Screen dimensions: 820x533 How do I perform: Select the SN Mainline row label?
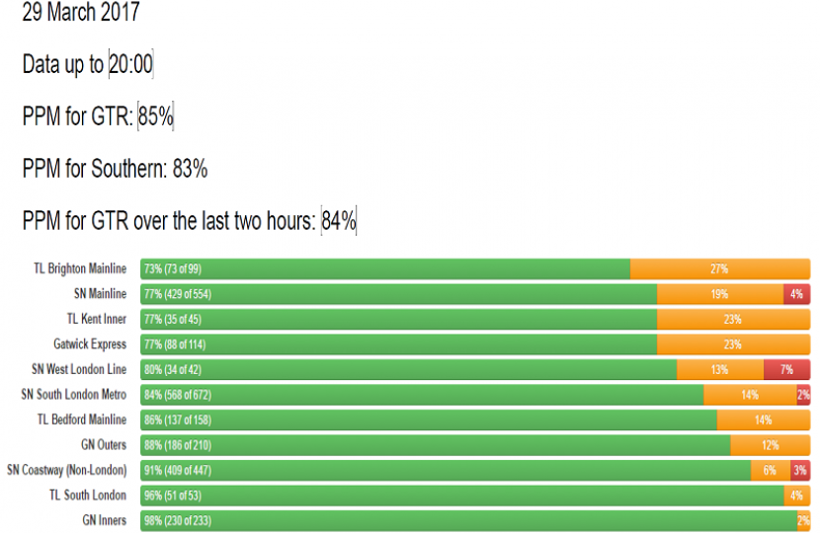point(100,294)
